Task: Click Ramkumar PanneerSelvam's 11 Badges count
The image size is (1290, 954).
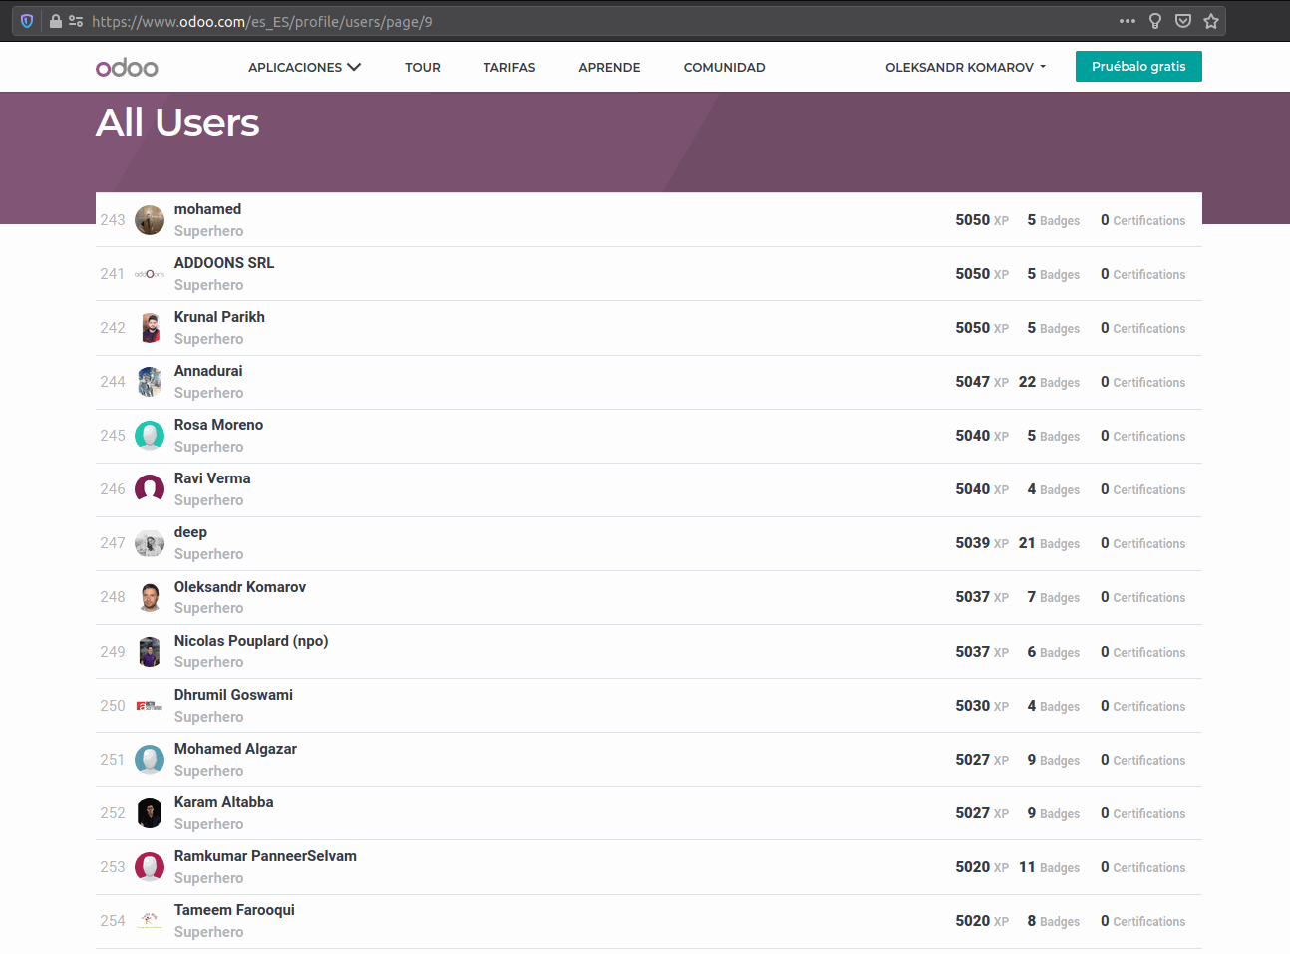Action: pyautogui.click(x=1049, y=867)
